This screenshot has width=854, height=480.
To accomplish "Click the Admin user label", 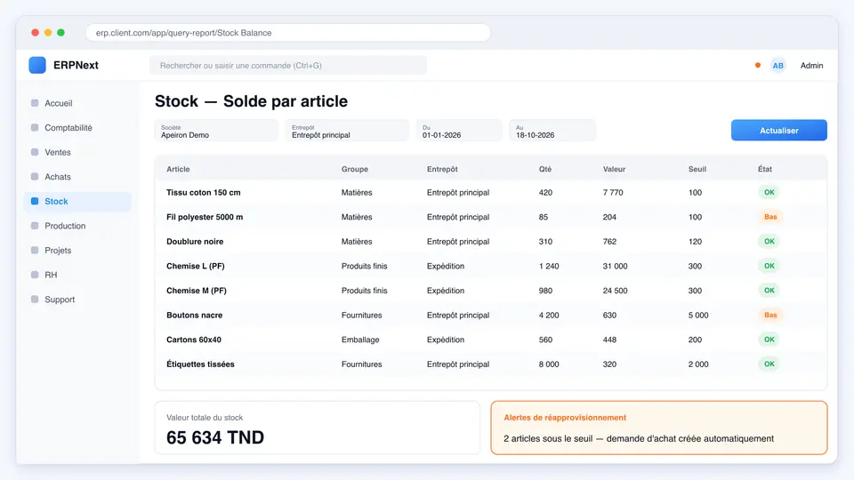I will (x=811, y=65).
